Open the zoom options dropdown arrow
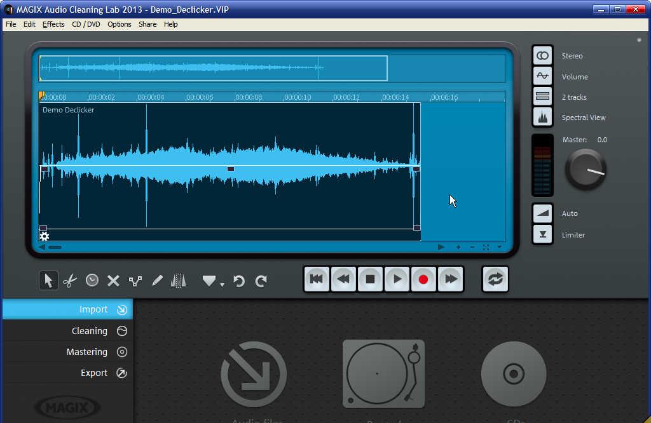Image resolution: width=651 pixels, height=423 pixels. click(500, 247)
